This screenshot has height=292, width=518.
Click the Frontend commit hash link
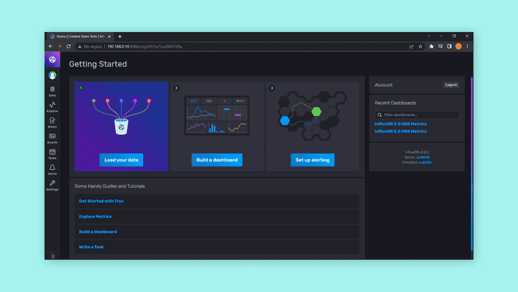(x=425, y=163)
